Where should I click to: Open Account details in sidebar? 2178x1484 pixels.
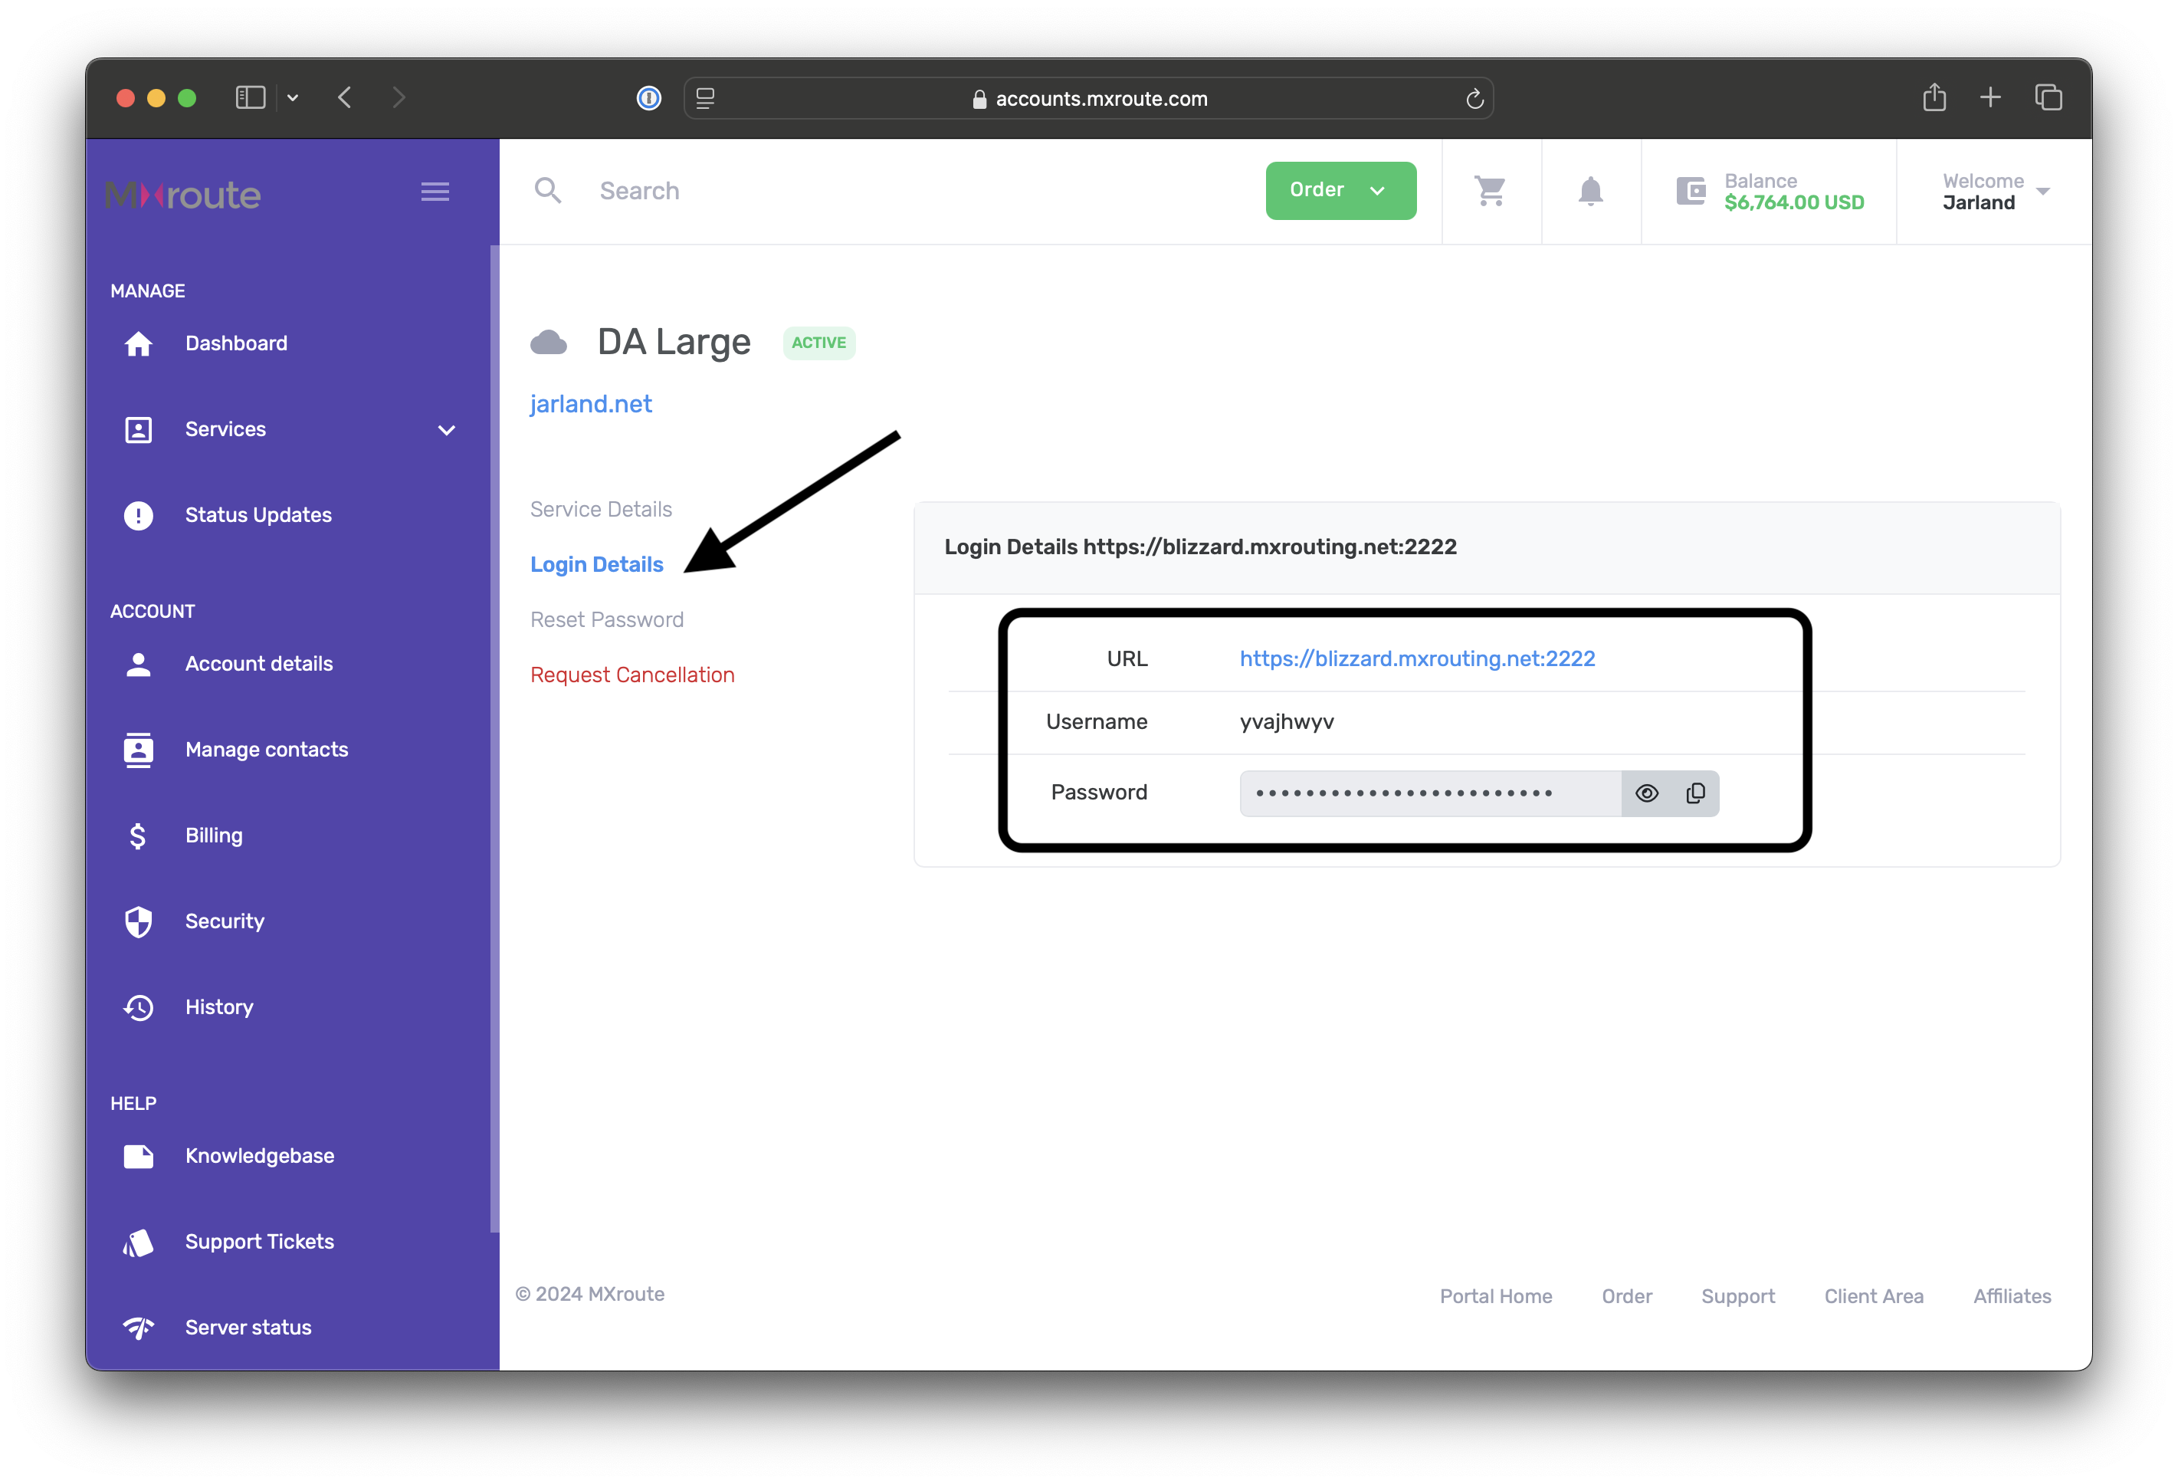pos(259,664)
